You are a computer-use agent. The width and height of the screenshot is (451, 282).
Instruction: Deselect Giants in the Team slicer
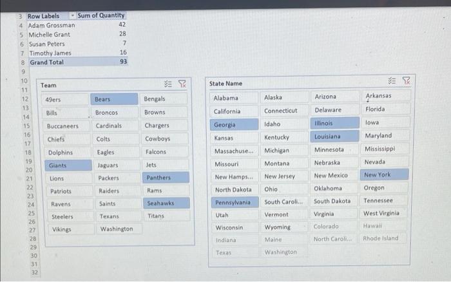click(68, 165)
